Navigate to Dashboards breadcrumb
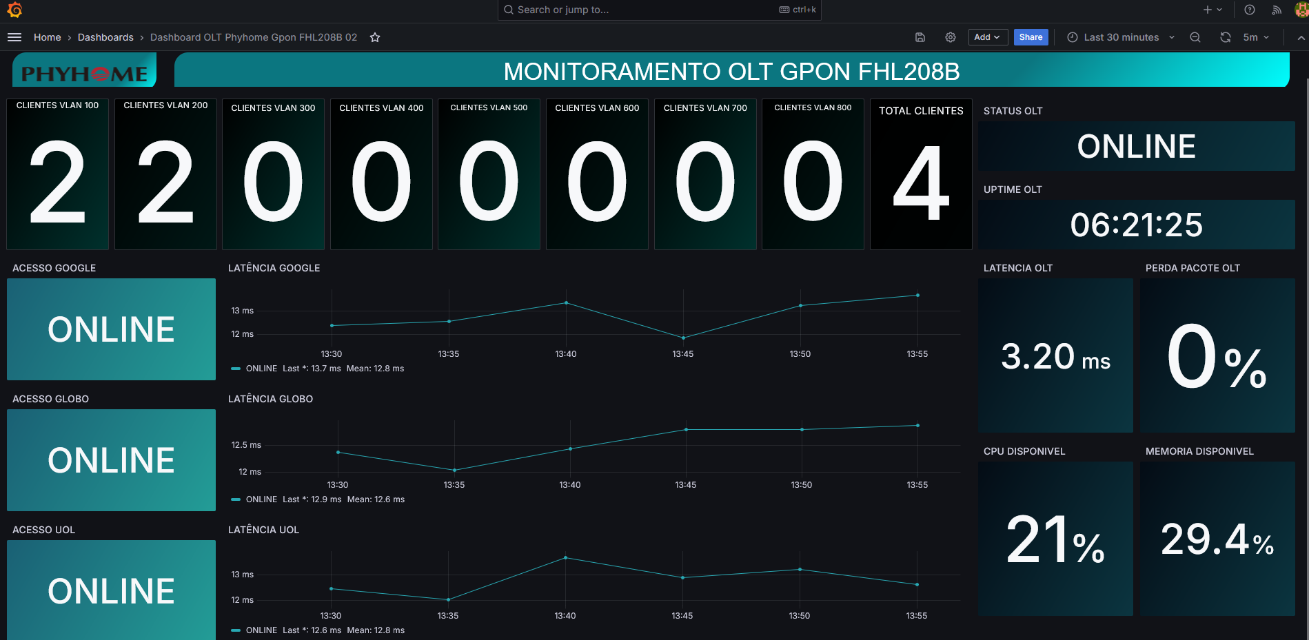This screenshot has height=640, width=1309. pyautogui.click(x=105, y=37)
